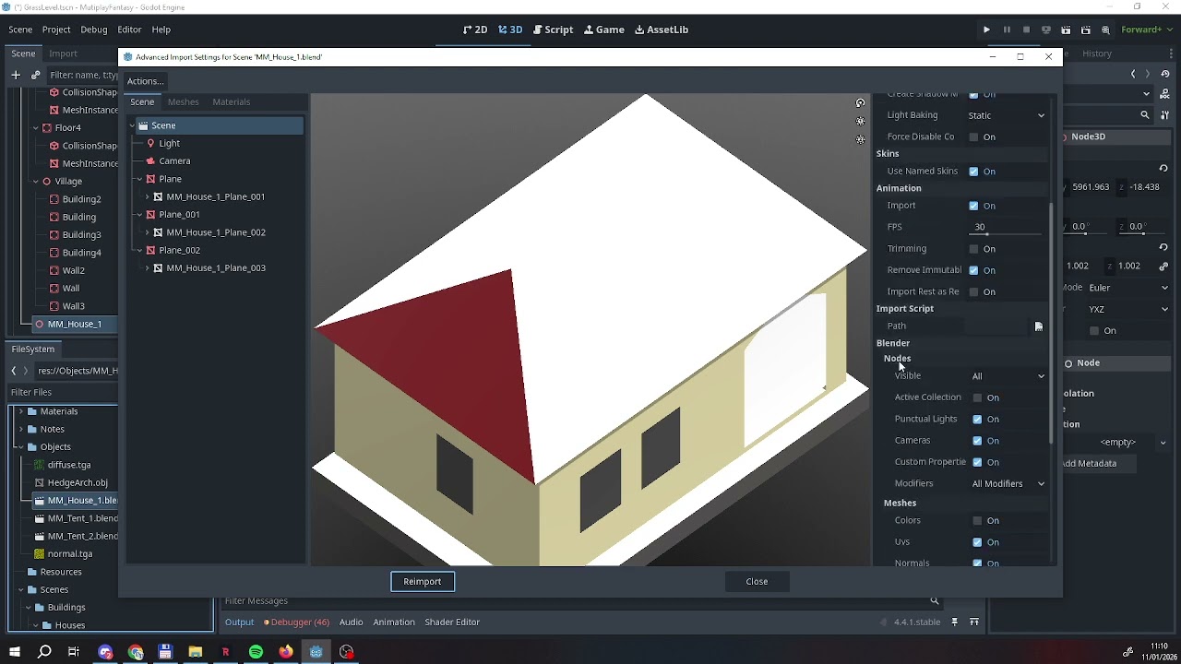This screenshot has height=664, width=1181.
Task: Browse for import script path folder icon
Action: [1039, 326]
